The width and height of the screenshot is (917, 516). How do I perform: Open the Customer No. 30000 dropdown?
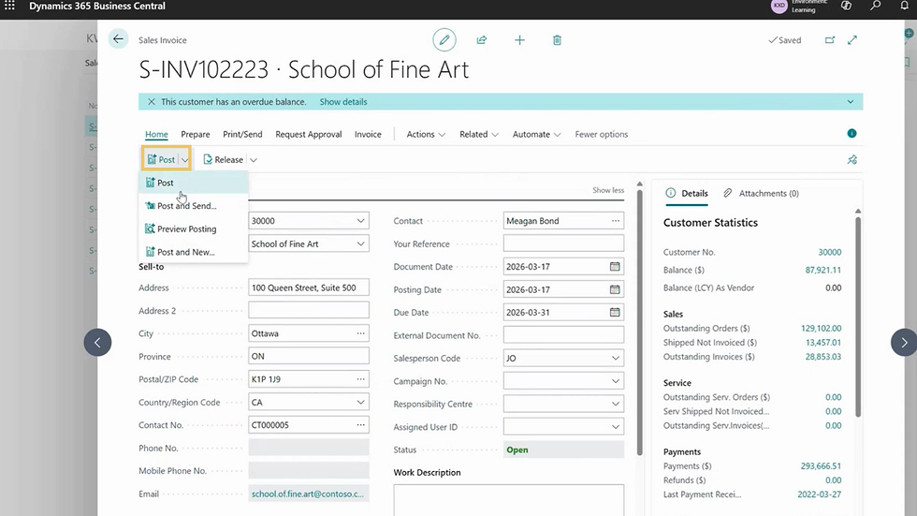(x=360, y=221)
